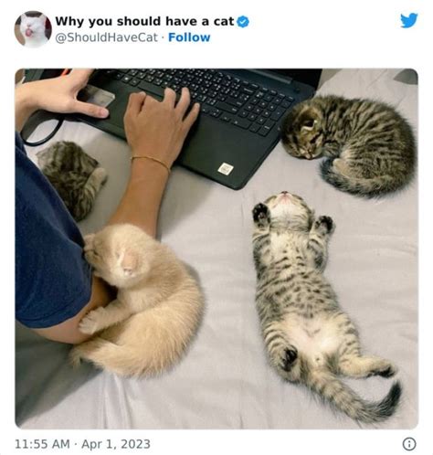Click the navy blue shirt sleeve
The height and width of the screenshot is (455, 433).
click(50, 247)
